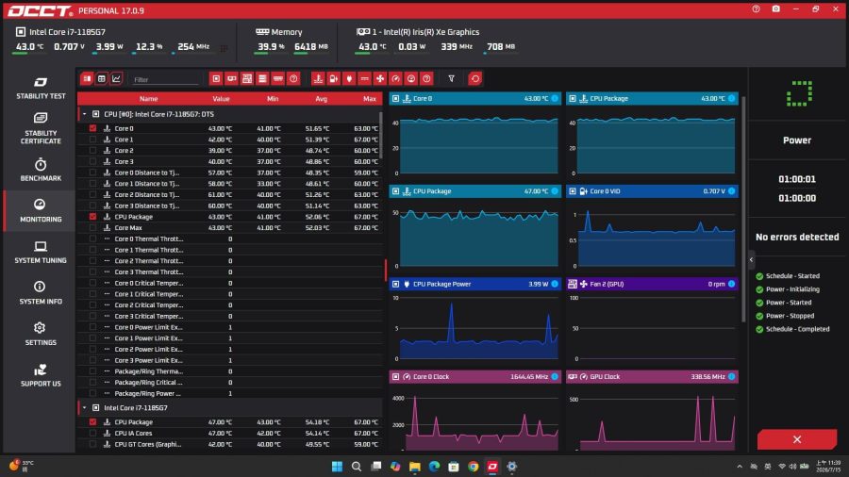Open the Stability Test section
849x477 pixels.
point(41,88)
